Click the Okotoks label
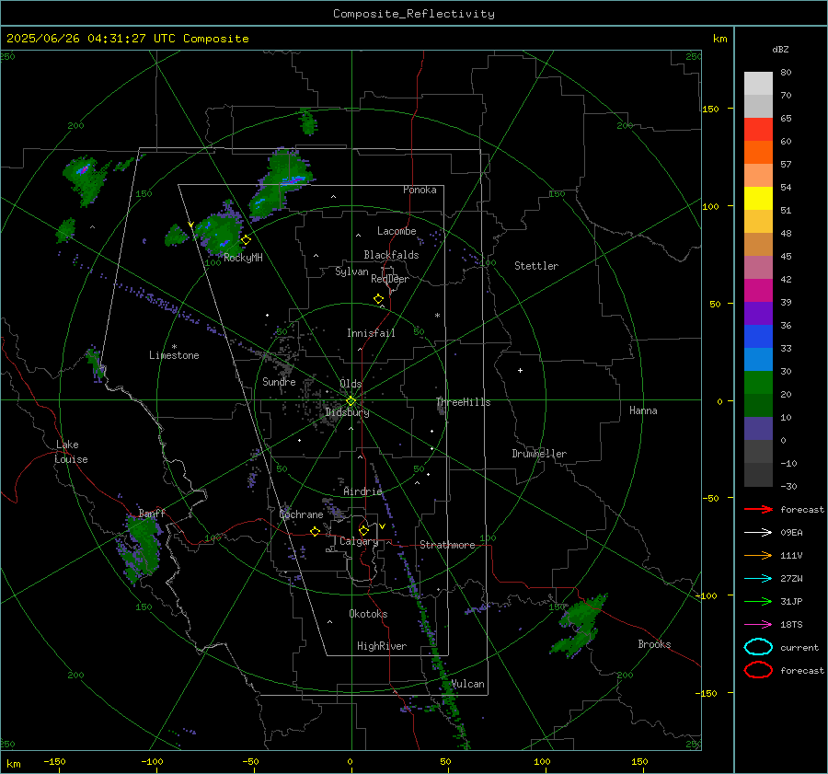Image resolution: width=828 pixels, height=774 pixels. (368, 614)
